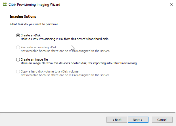Proceed with the Next button

pyautogui.click(x=138, y=119)
